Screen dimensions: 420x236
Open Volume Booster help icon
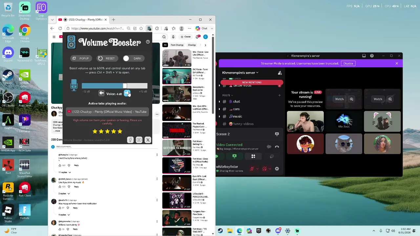[148, 42]
